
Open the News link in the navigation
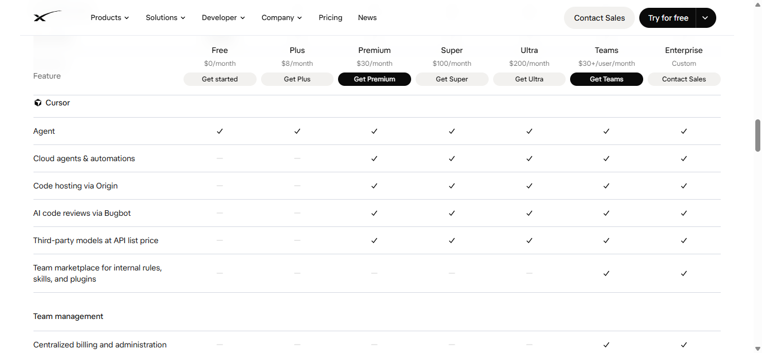[368, 17]
